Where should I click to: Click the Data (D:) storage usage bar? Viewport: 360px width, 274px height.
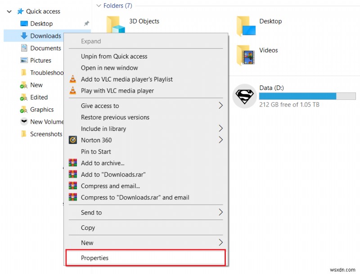tap(307, 96)
